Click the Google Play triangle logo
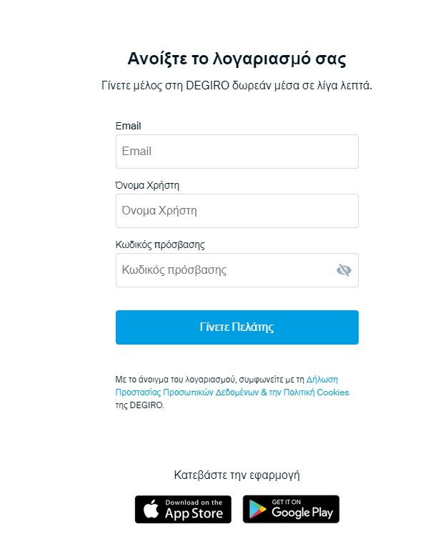The height and width of the screenshot is (534, 448). click(x=258, y=509)
